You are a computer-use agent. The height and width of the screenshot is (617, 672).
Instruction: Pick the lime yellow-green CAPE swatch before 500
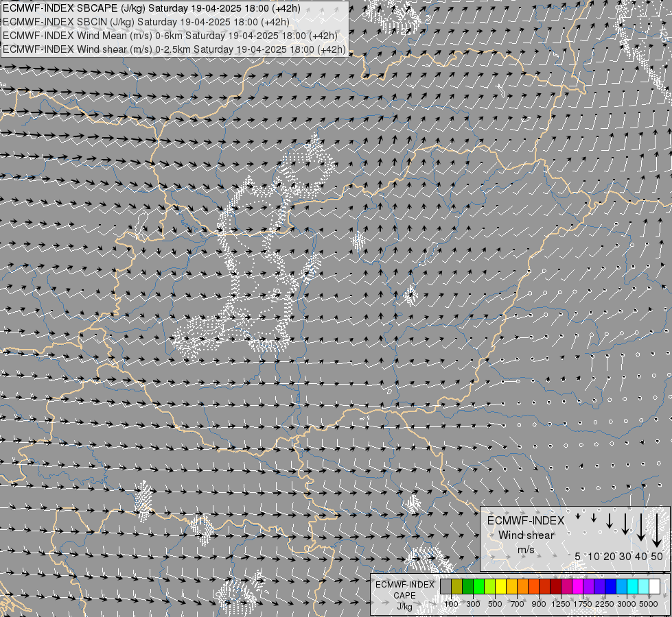(490, 587)
